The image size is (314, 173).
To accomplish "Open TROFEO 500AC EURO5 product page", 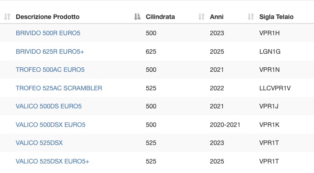I will (50, 70).
